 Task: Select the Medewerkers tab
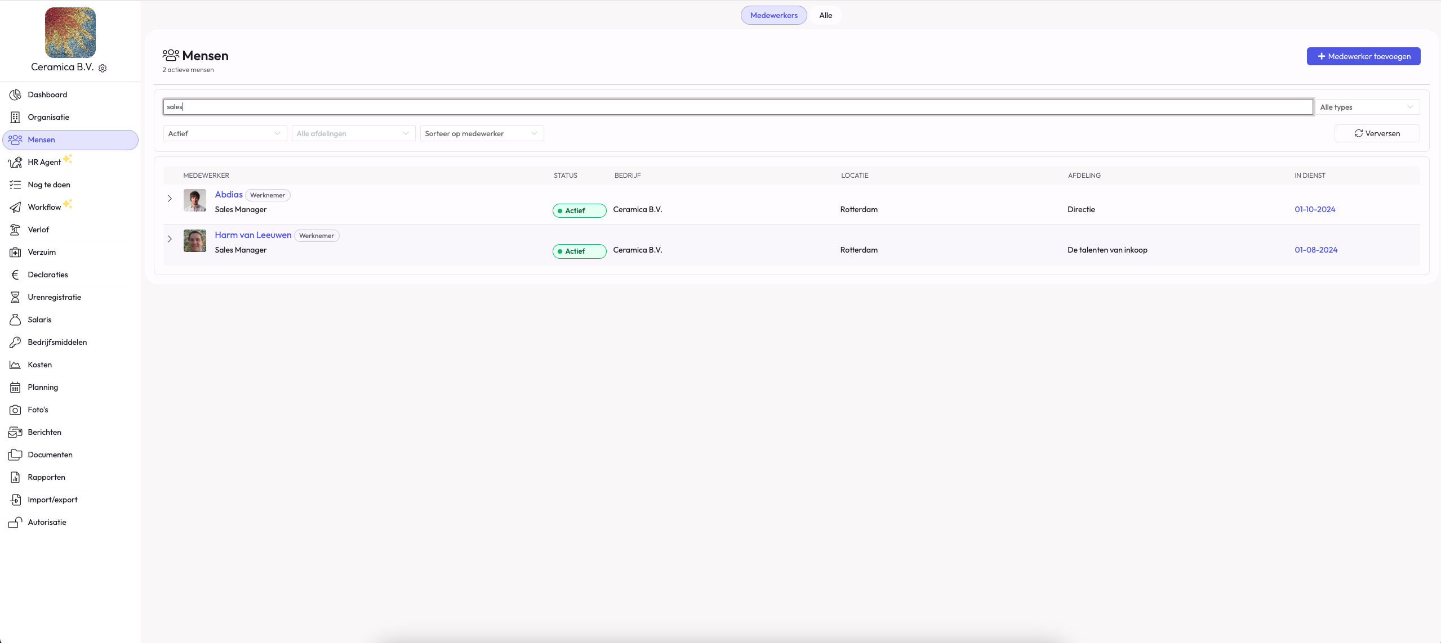(x=773, y=15)
